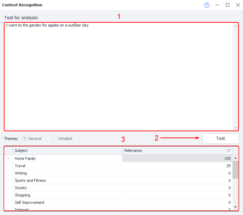Open the help question mark icon
This screenshot has width=243, height=215.
[207, 5]
